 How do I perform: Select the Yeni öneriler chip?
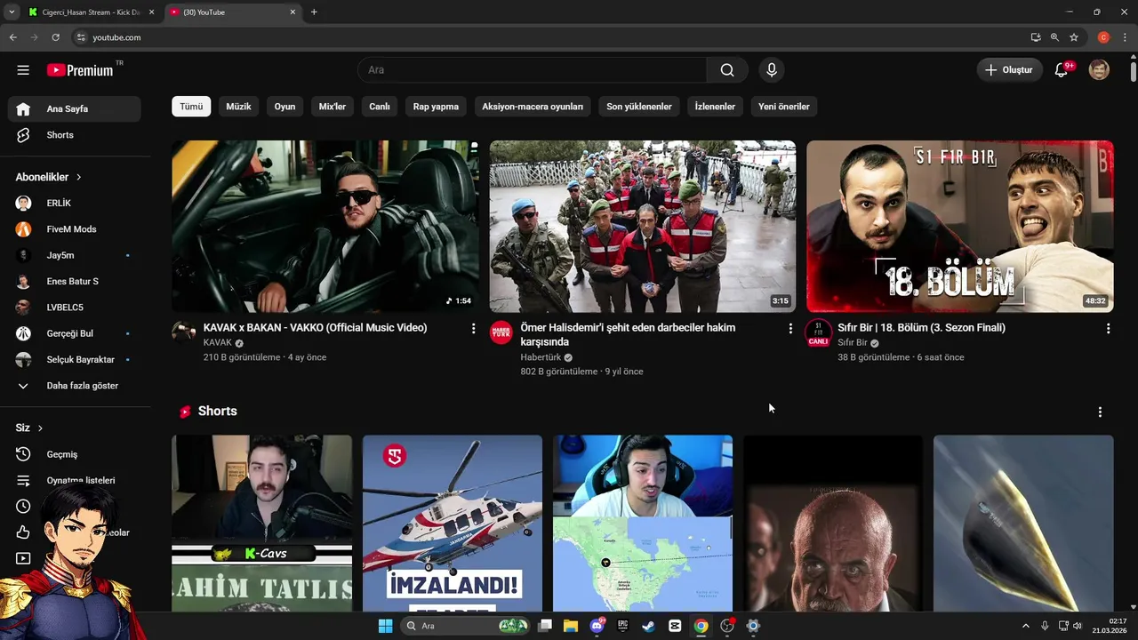(x=784, y=107)
